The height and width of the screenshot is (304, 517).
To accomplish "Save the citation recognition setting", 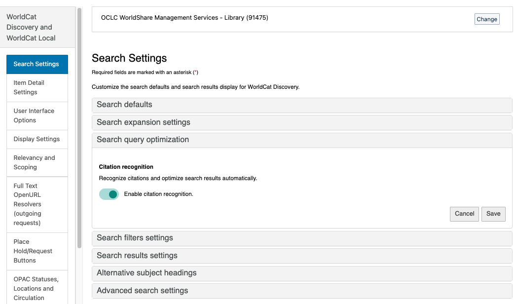I will (x=493, y=214).
